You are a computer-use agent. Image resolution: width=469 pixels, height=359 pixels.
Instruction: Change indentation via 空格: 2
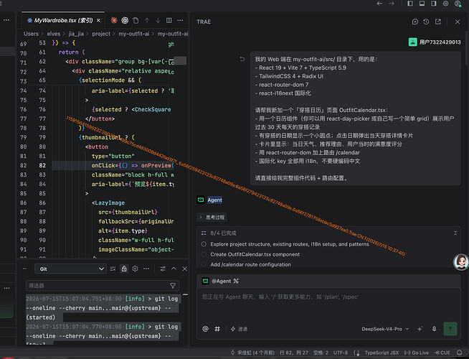[x=321, y=353]
